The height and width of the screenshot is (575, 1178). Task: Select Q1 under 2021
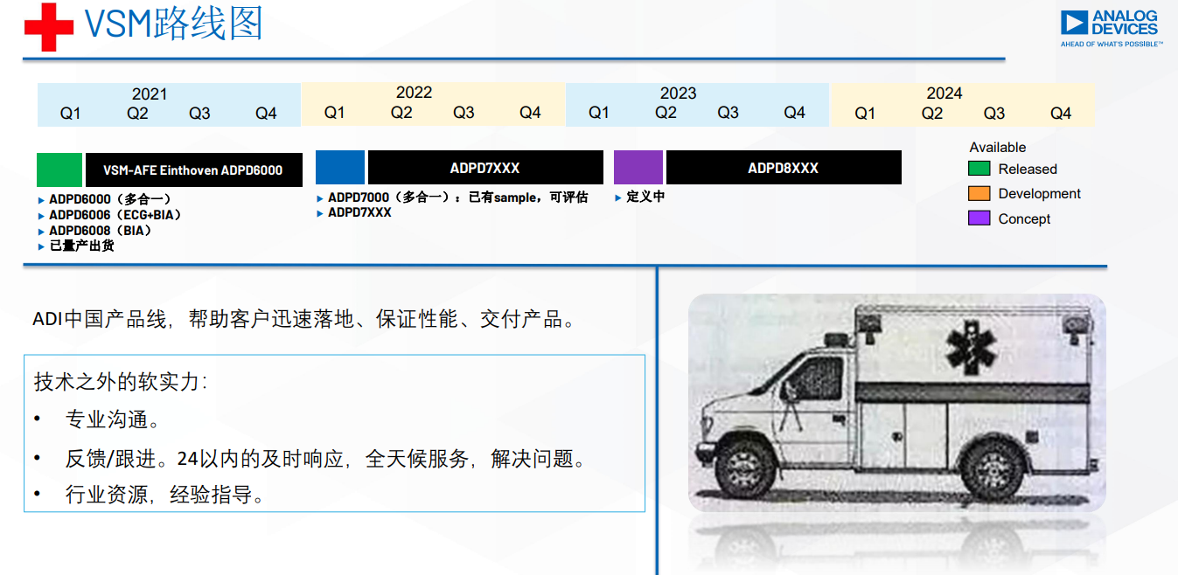[70, 114]
